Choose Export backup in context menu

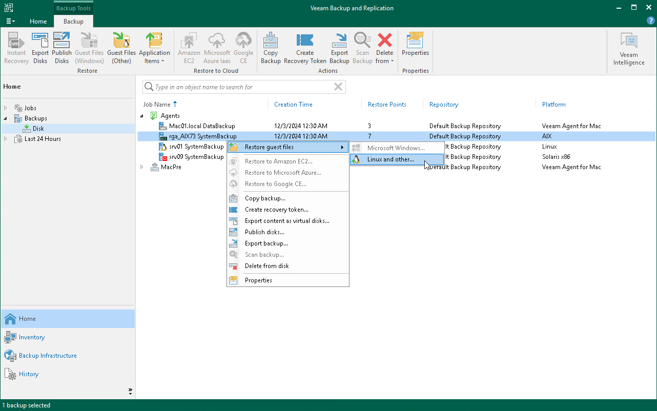pyautogui.click(x=288, y=243)
